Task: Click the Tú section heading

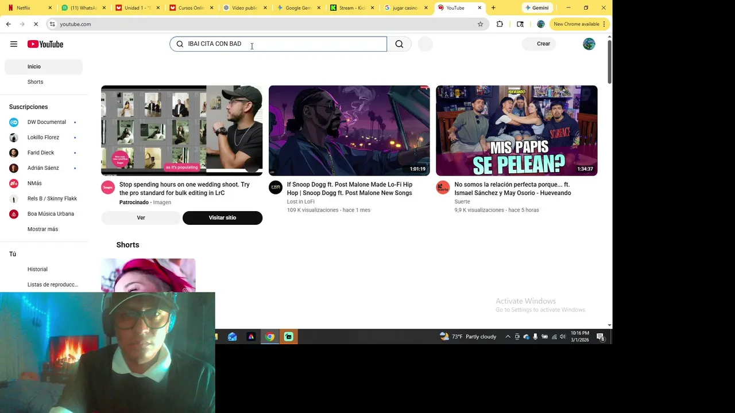Action: [13, 254]
